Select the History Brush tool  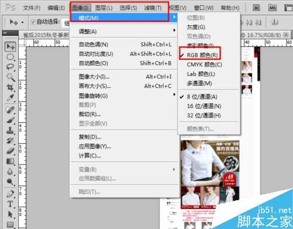pos(10,140)
